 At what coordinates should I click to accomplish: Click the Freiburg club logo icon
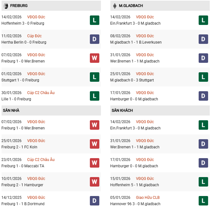click(5, 6)
